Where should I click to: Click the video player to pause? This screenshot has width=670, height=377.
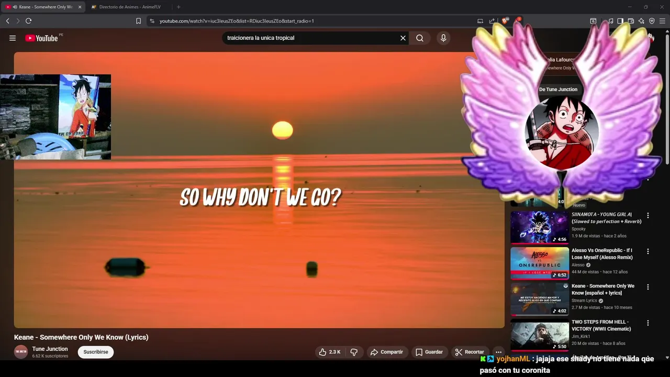(259, 190)
